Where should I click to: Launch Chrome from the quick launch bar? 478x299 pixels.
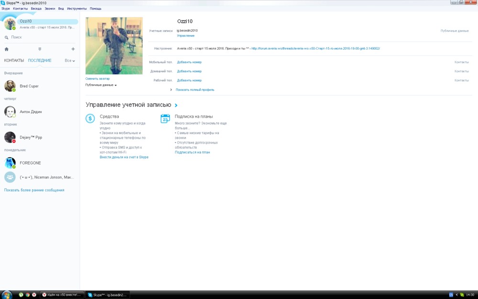(x=27, y=295)
